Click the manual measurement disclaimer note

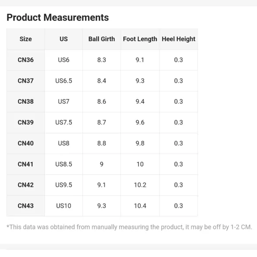pos(129,227)
